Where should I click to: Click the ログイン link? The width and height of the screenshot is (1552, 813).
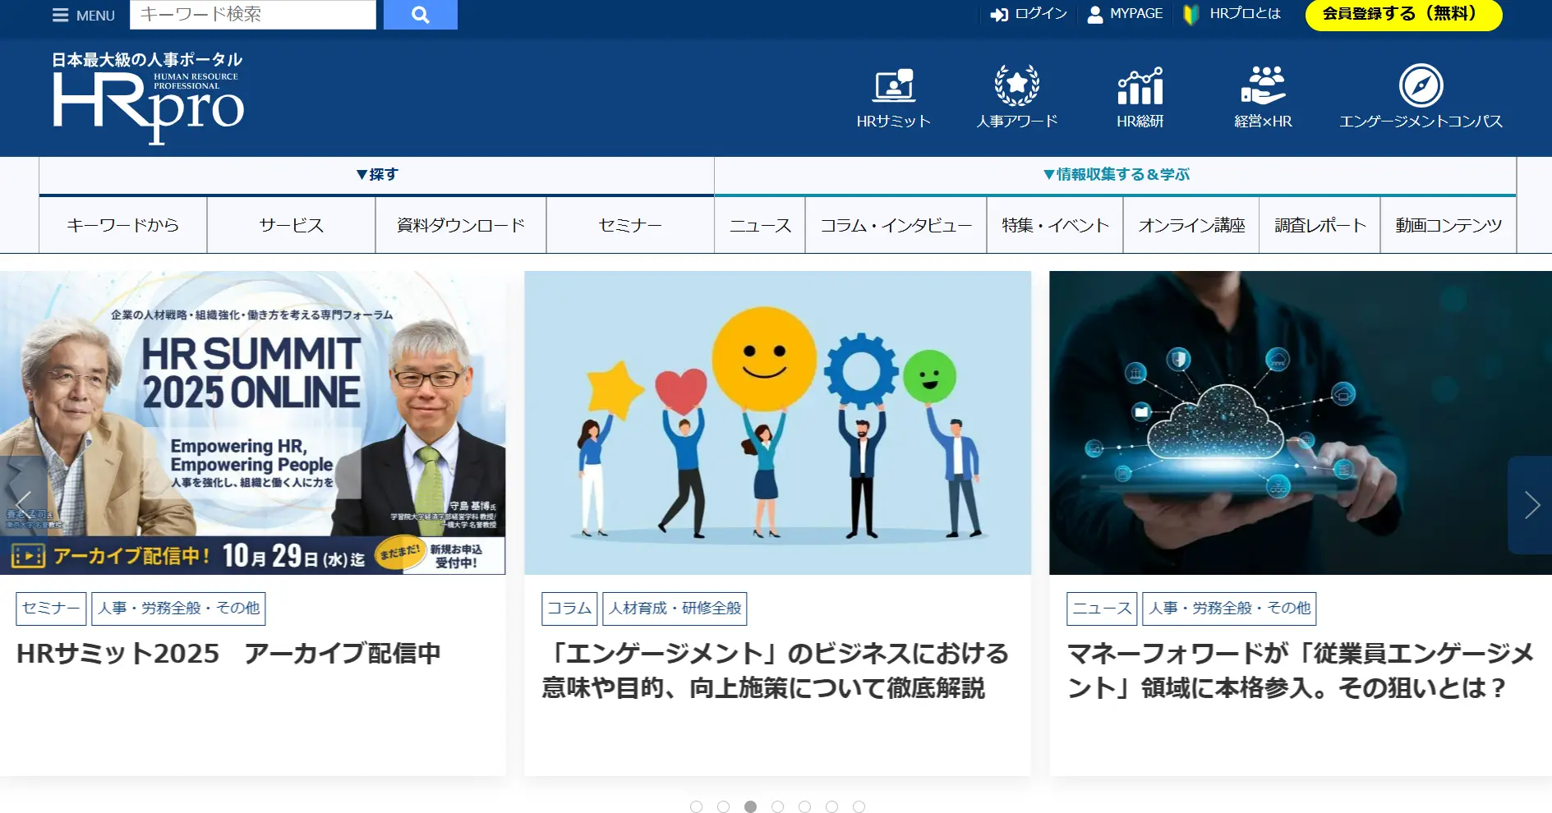coord(1029,14)
